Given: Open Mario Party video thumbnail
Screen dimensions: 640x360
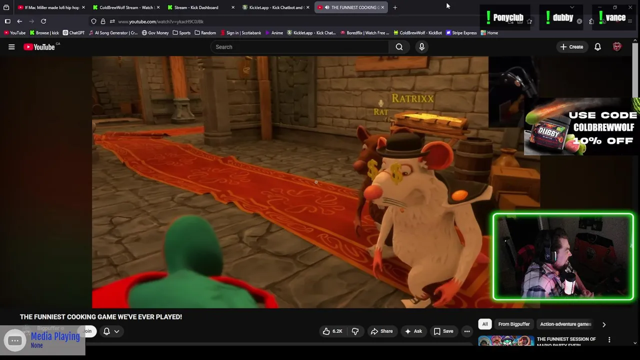Looking at the screenshot, I should pos(505,341).
